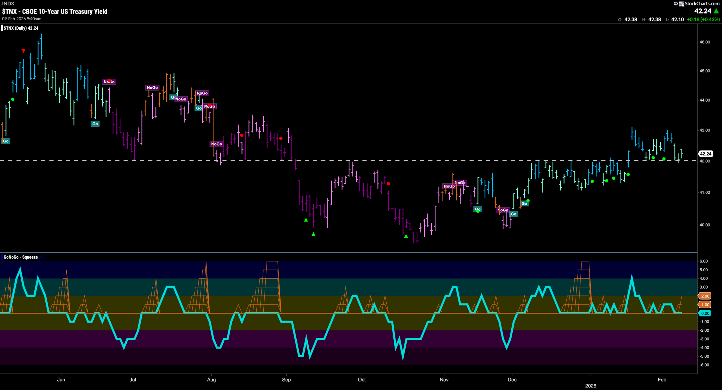Image resolution: width=722 pixels, height=390 pixels.
Task: Click the $TNX (Daily) 42.24 legend label
Action: pos(21,28)
